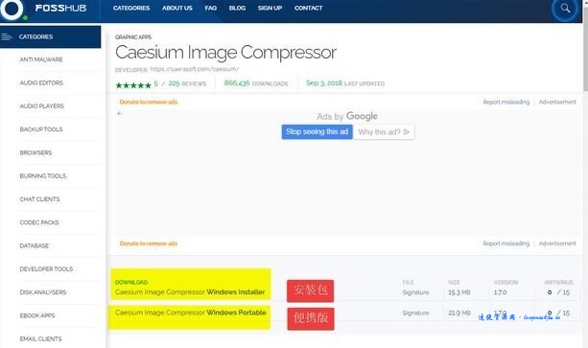Click the hamburger lines icon beside Categories
The width and height of the screenshot is (588, 348).
(7, 36)
